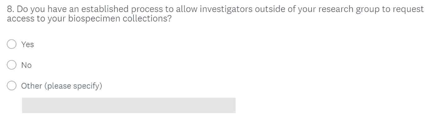Click the 'Yes' answer label text
Screen dimensions: 444x123
pyautogui.click(x=28, y=44)
